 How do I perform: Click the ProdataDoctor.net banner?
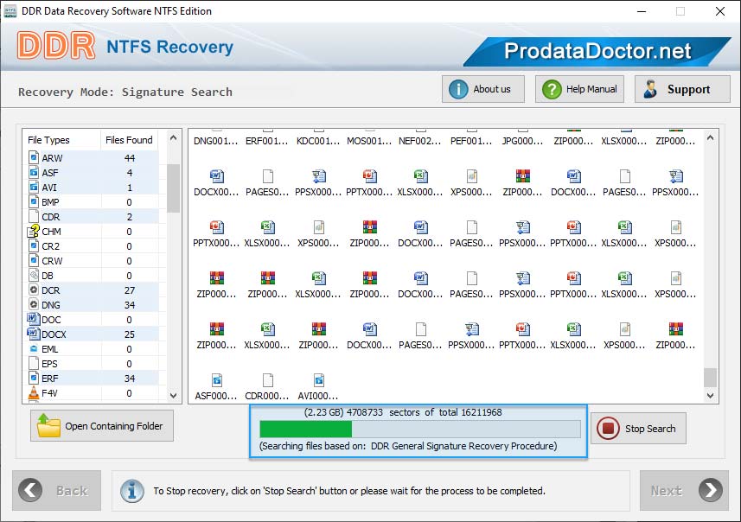click(x=597, y=51)
